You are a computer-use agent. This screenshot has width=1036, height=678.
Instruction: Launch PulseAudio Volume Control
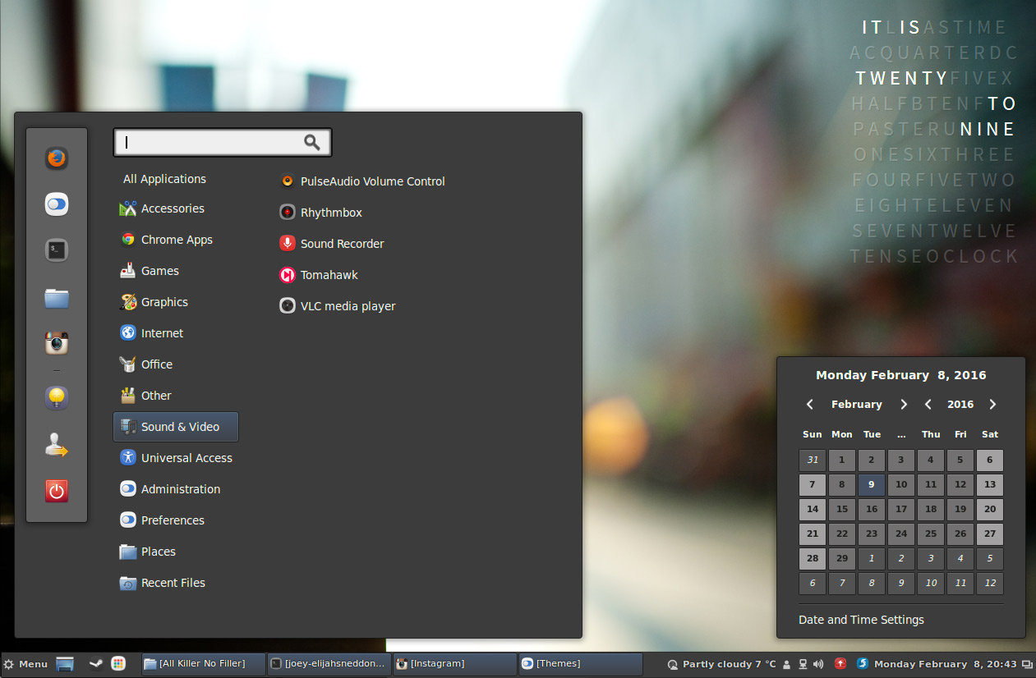click(x=371, y=181)
